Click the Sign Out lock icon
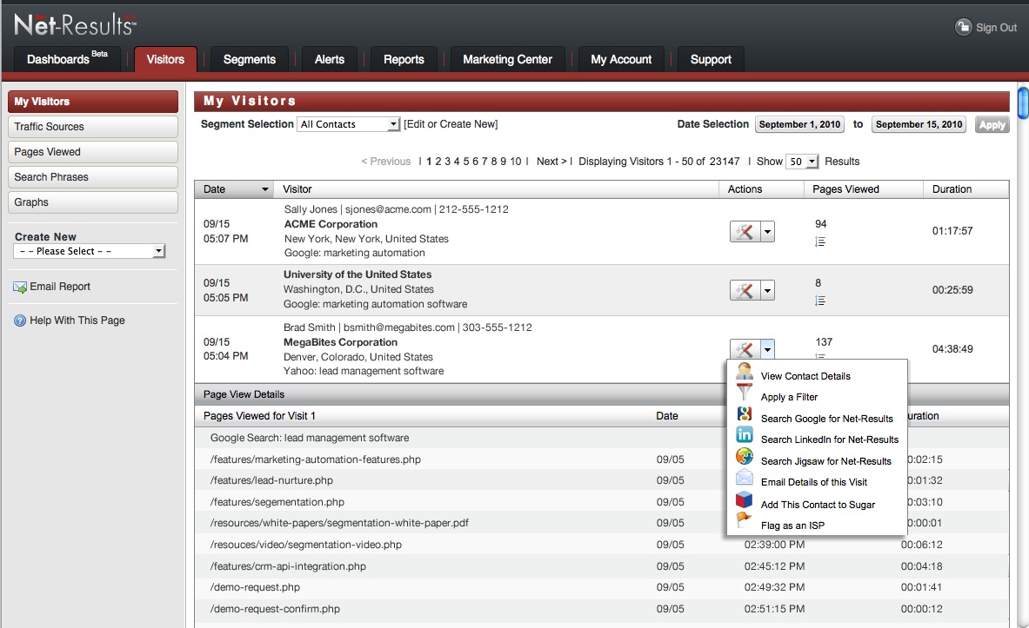Viewport: 1029px width, 628px height. click(963, 27)
